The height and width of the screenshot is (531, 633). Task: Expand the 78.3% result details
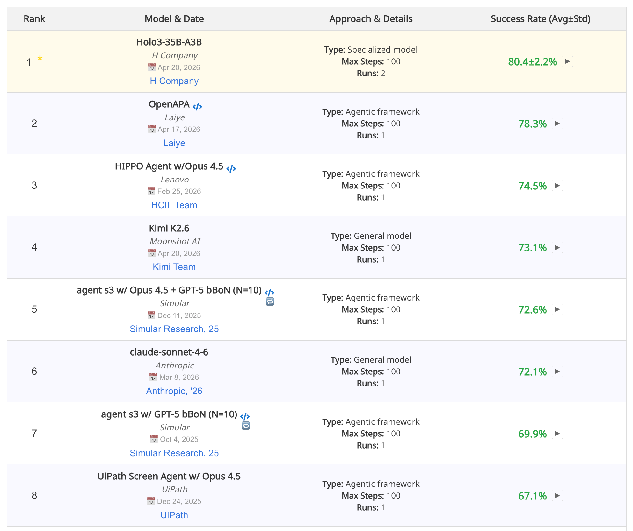557,124
